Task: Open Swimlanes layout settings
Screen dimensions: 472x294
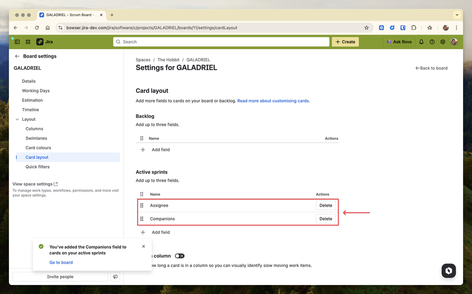Action: coord(36,138)
